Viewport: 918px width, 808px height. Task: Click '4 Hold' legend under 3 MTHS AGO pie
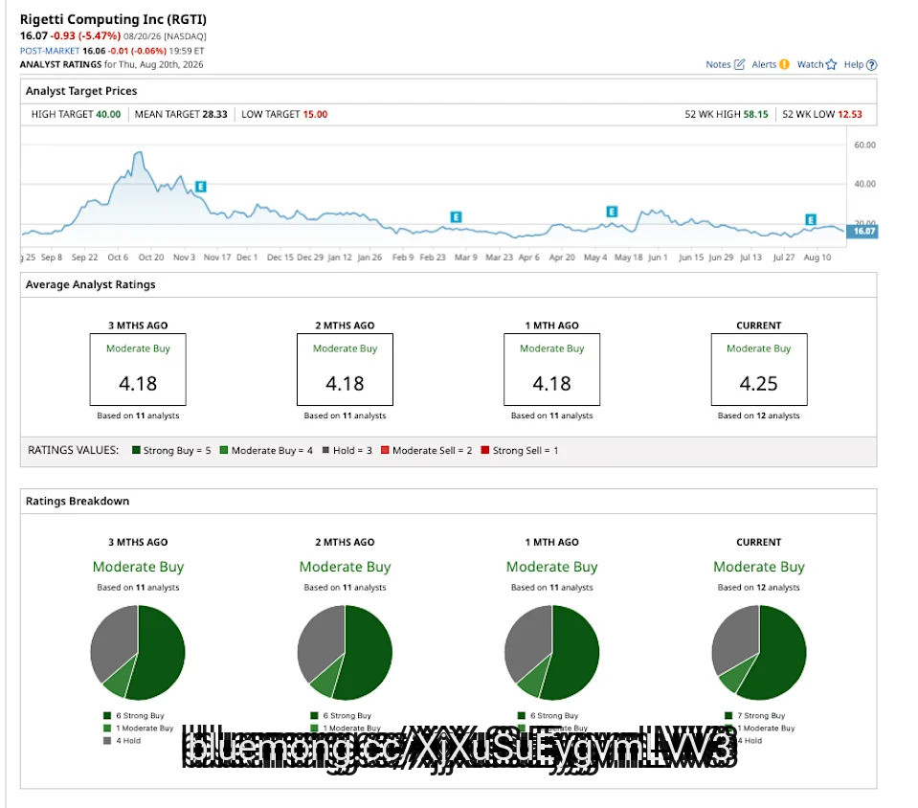coord(123,741)
